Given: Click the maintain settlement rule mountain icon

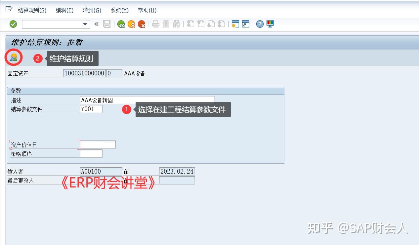Looking at the screenshot, I should coord(13,57).
